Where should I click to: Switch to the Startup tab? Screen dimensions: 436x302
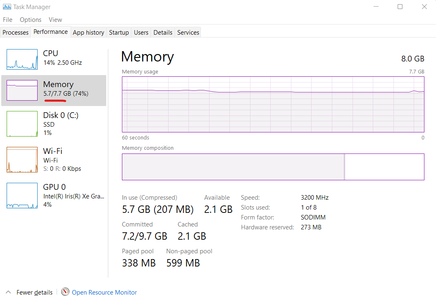pos(119,32)
